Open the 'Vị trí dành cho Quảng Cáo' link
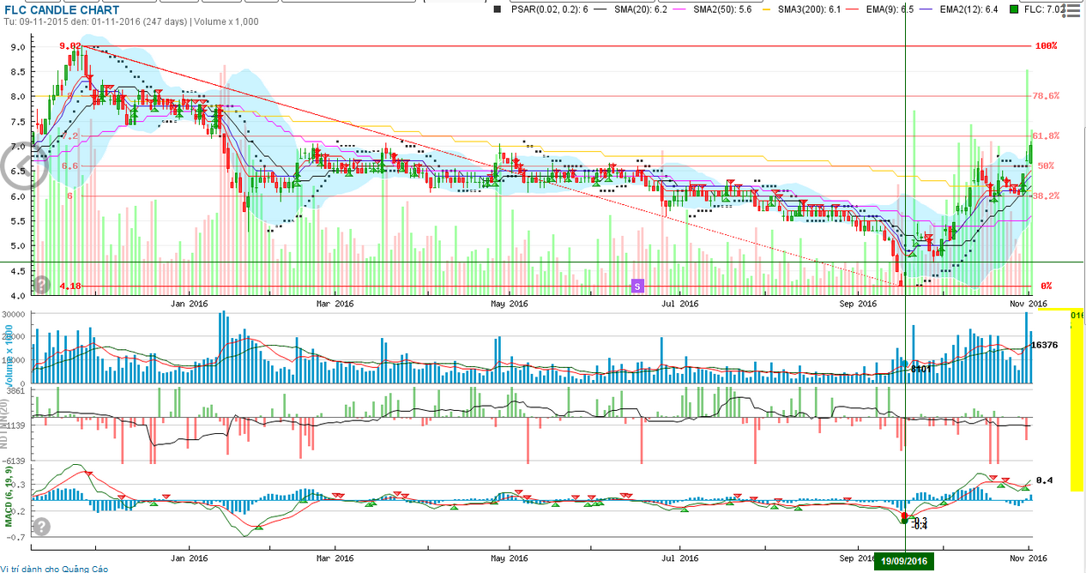The image size is (1086, 573). (x=54, y=568)
